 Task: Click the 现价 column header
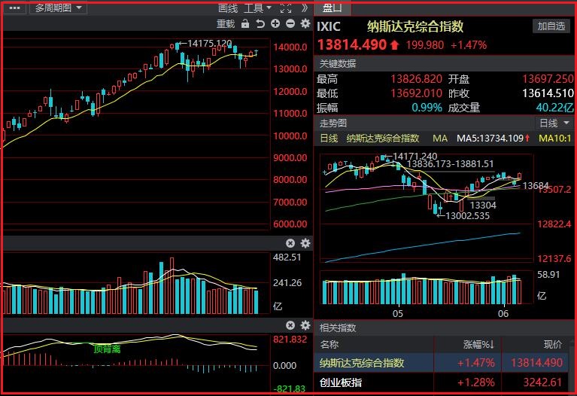pyautogui.click(x=553, y=345)
